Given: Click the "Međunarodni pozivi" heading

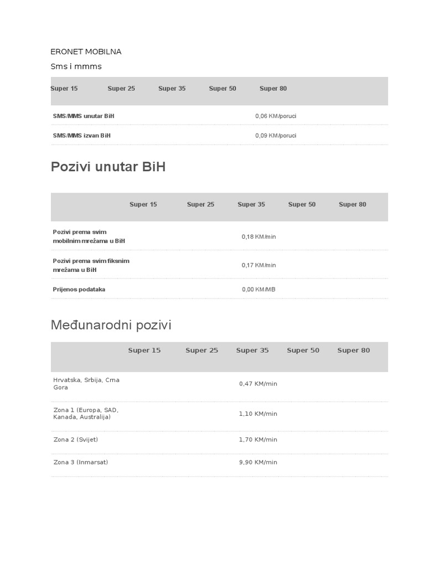Looking at the screenshot, I should tap(111, 325).
